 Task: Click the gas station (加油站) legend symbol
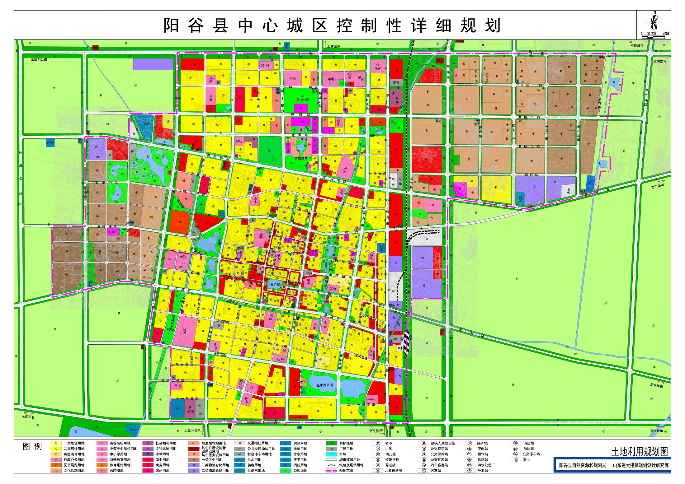[515, 449]
